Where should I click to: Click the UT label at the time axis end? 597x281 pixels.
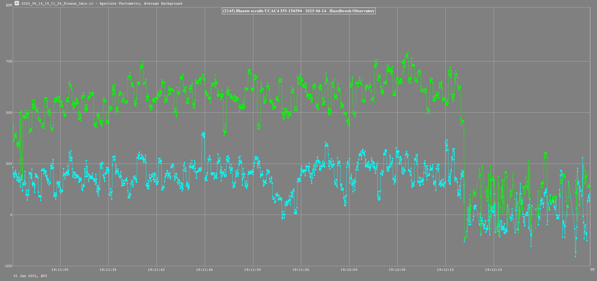(x=592, y=270)
